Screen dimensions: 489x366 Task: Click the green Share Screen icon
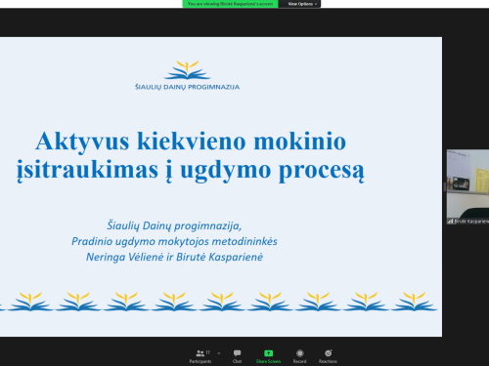tap(268, 353)
